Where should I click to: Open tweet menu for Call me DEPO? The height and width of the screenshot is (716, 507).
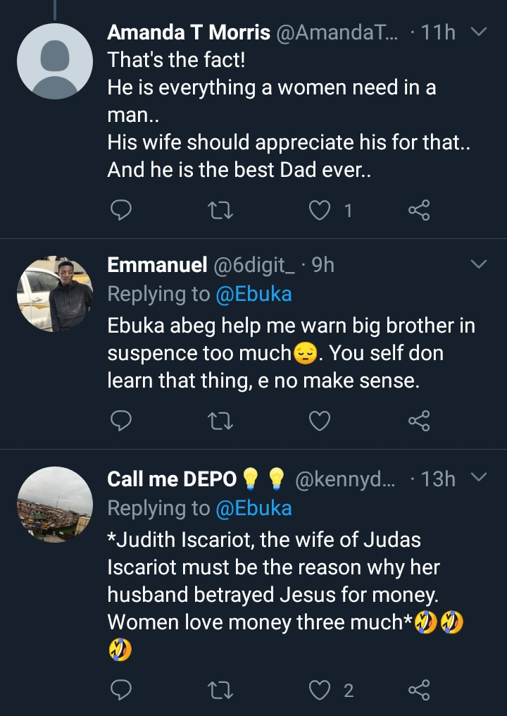pos(478,479)
